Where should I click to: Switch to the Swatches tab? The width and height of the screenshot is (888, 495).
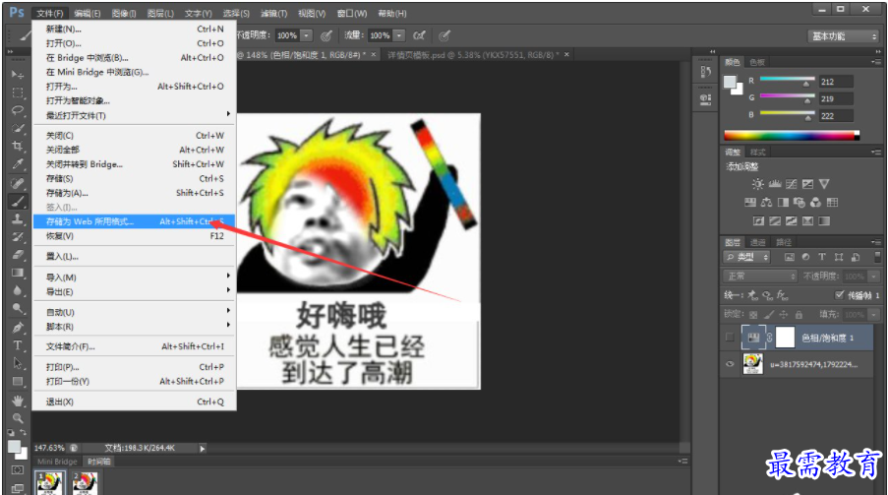(757, 62)
